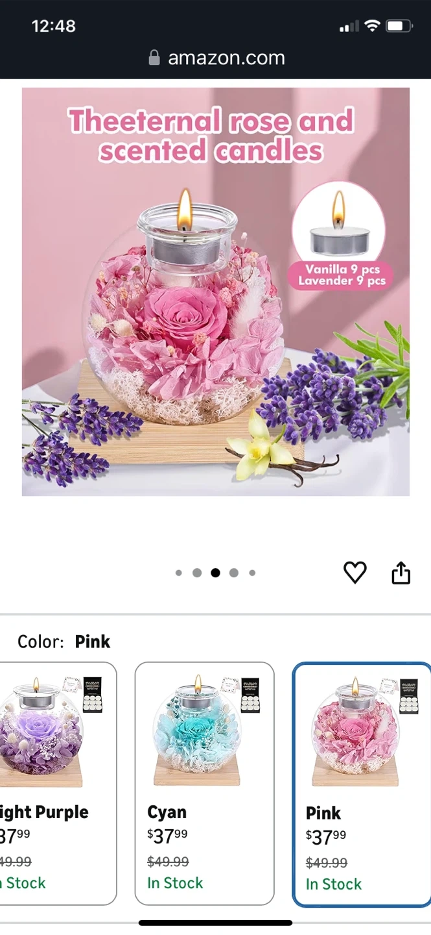Tap the $37.99 price under Pink
The width and height of the screenshot is (431, 935).
[326, 837]
